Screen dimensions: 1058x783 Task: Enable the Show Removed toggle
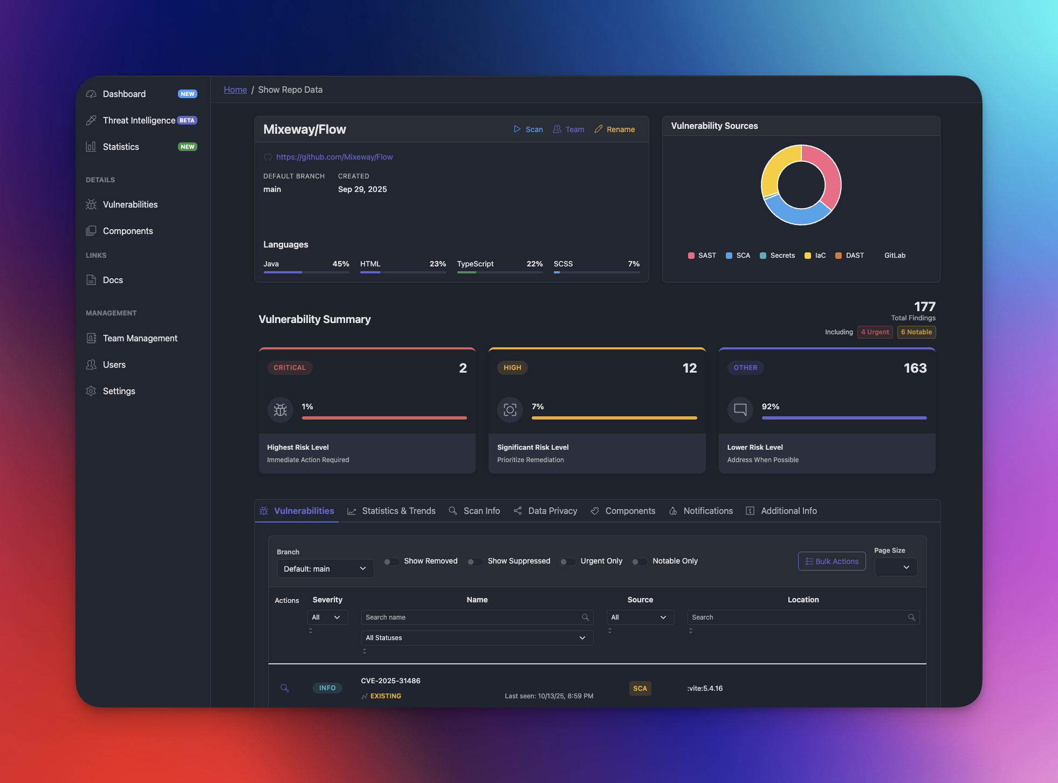pyautogui.click(x=391, y=561)
